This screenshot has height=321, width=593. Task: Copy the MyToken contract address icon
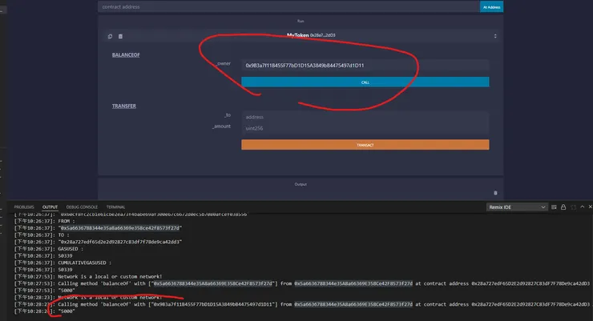(x=110, y=36)
